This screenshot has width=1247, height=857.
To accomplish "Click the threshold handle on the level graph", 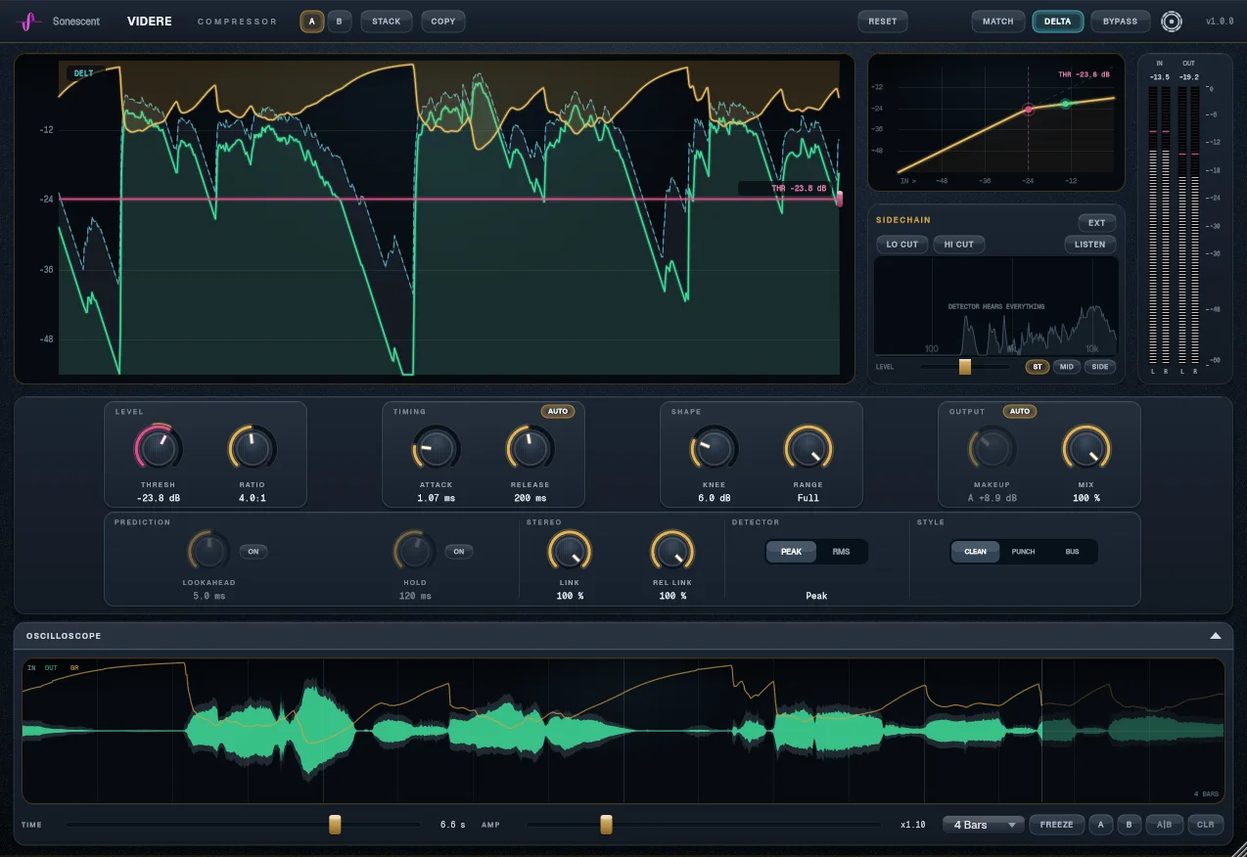I will [x=839, y=199].
